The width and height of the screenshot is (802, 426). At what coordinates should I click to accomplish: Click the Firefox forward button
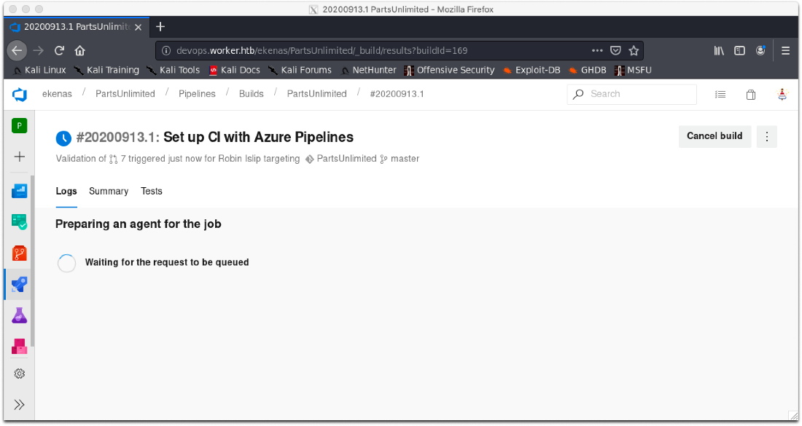tap(39, 50)
